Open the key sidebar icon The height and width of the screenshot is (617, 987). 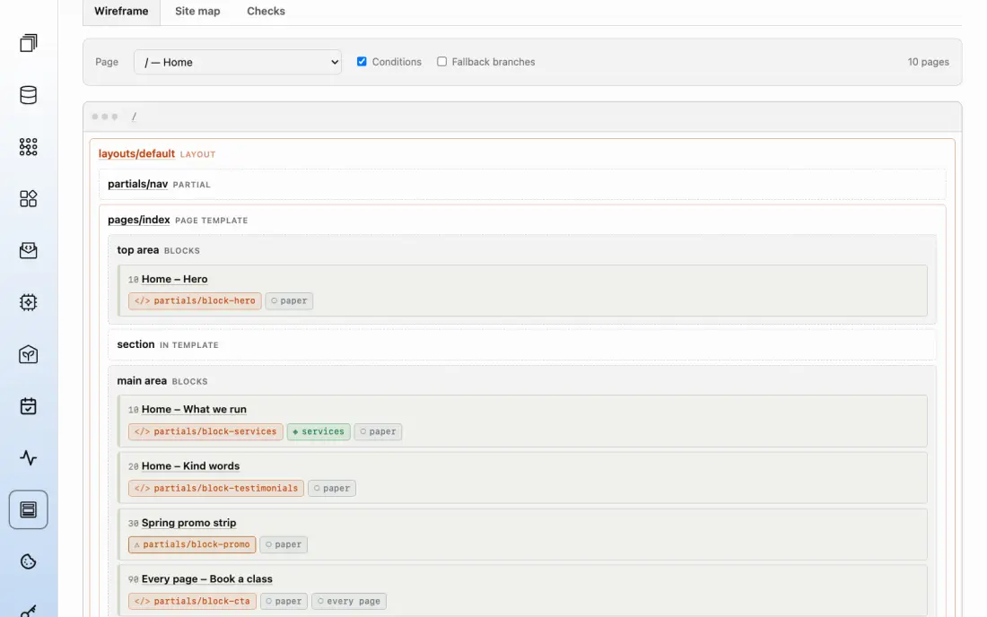tap(29, 611)
